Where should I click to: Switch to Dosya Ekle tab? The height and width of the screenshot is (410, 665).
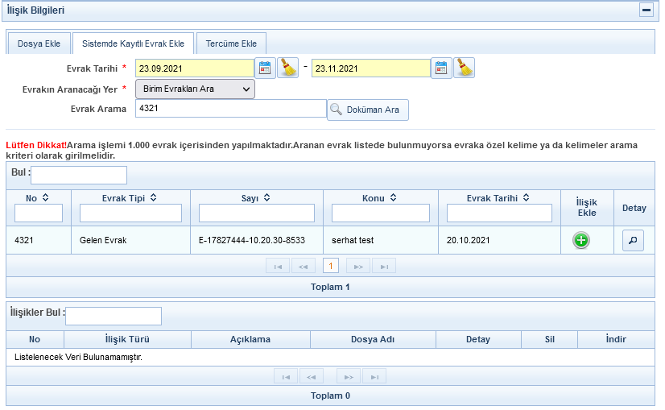point(39,43)
